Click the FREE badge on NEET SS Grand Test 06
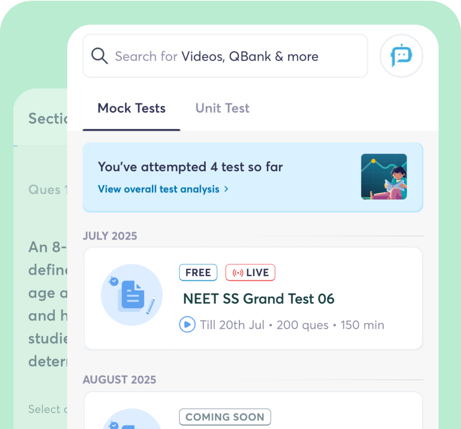Screen dimensions: 461x429 coord(198,272)
